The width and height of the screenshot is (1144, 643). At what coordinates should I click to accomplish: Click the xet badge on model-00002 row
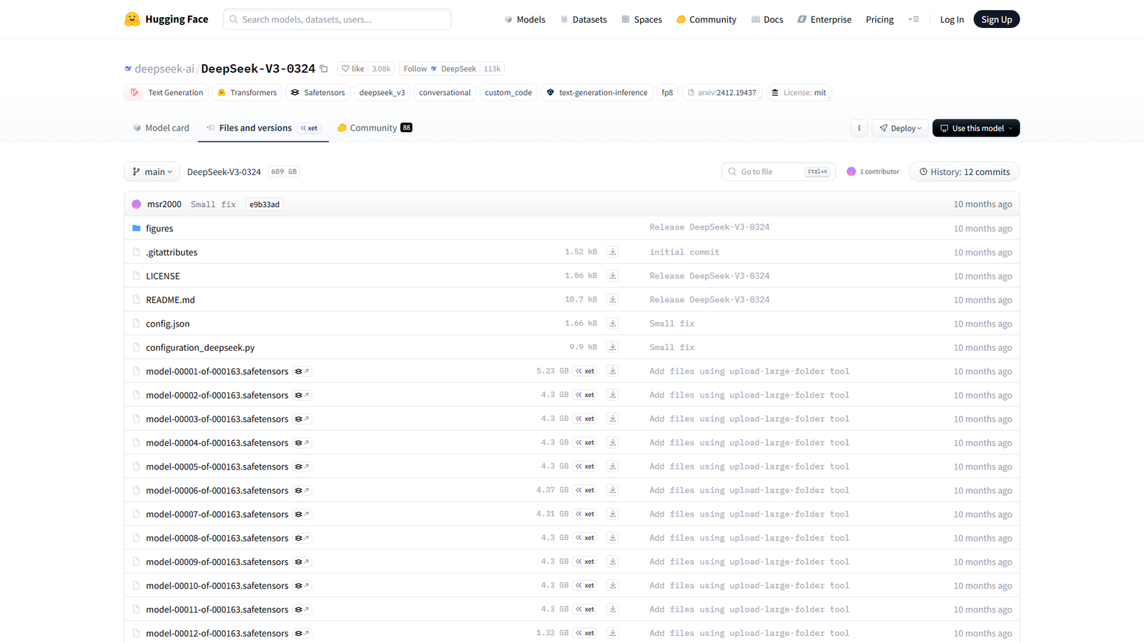click(584, 394)
